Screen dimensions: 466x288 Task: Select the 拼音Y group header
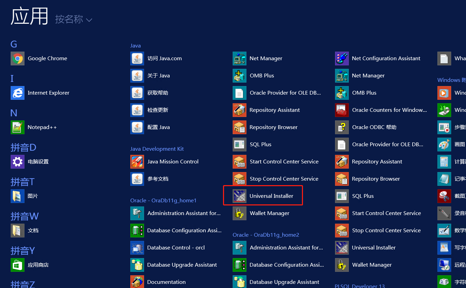23,250
